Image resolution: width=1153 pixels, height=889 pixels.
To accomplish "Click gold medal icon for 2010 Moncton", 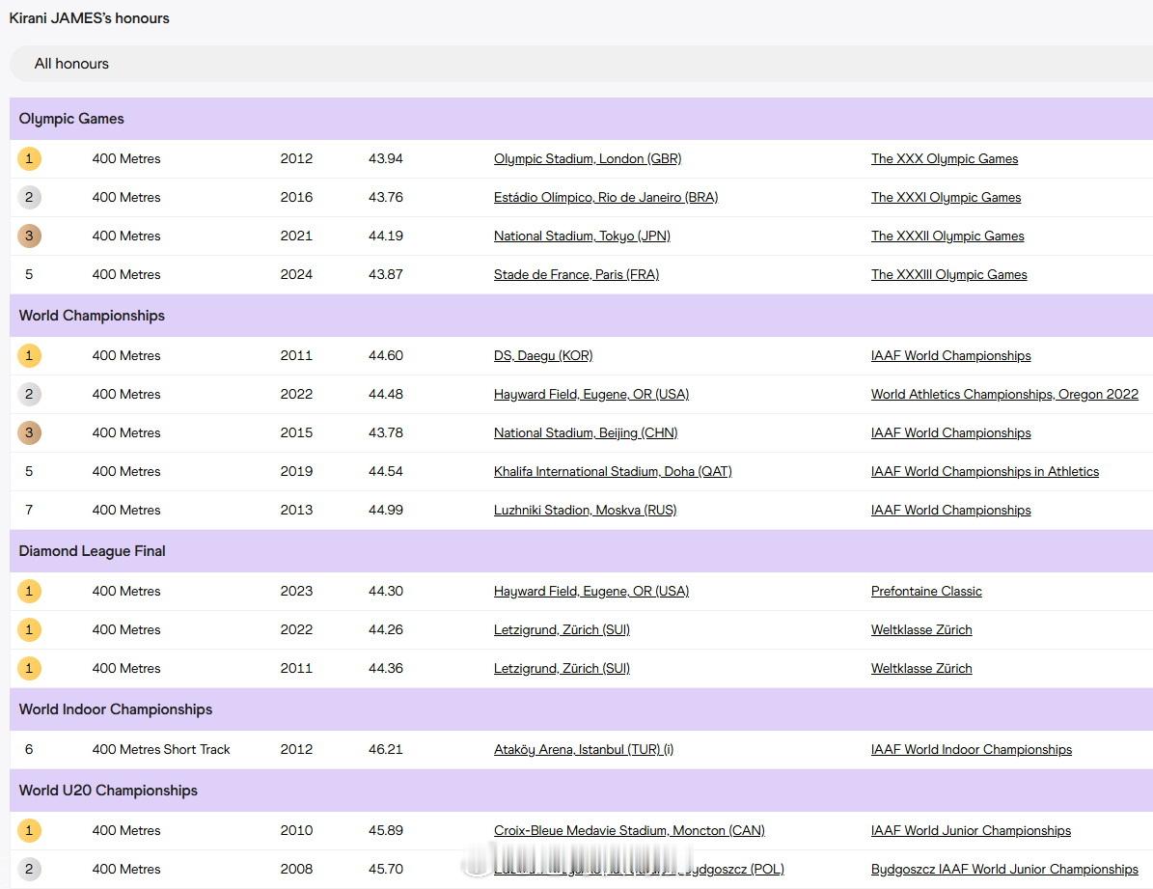I will 29,830.
